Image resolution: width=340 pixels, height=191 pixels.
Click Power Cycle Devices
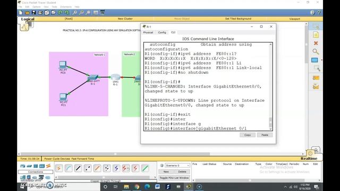coord(57,159)
